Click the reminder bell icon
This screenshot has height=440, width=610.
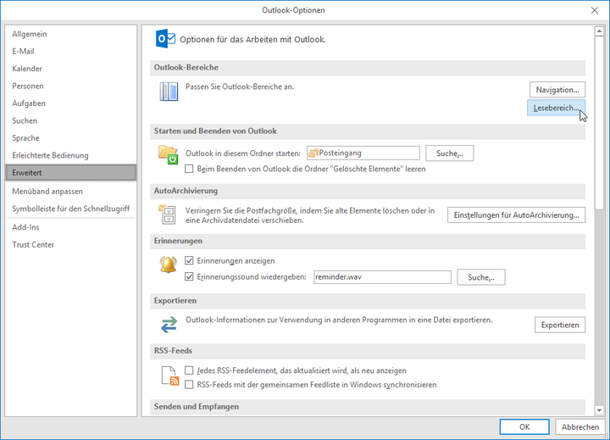168,264
